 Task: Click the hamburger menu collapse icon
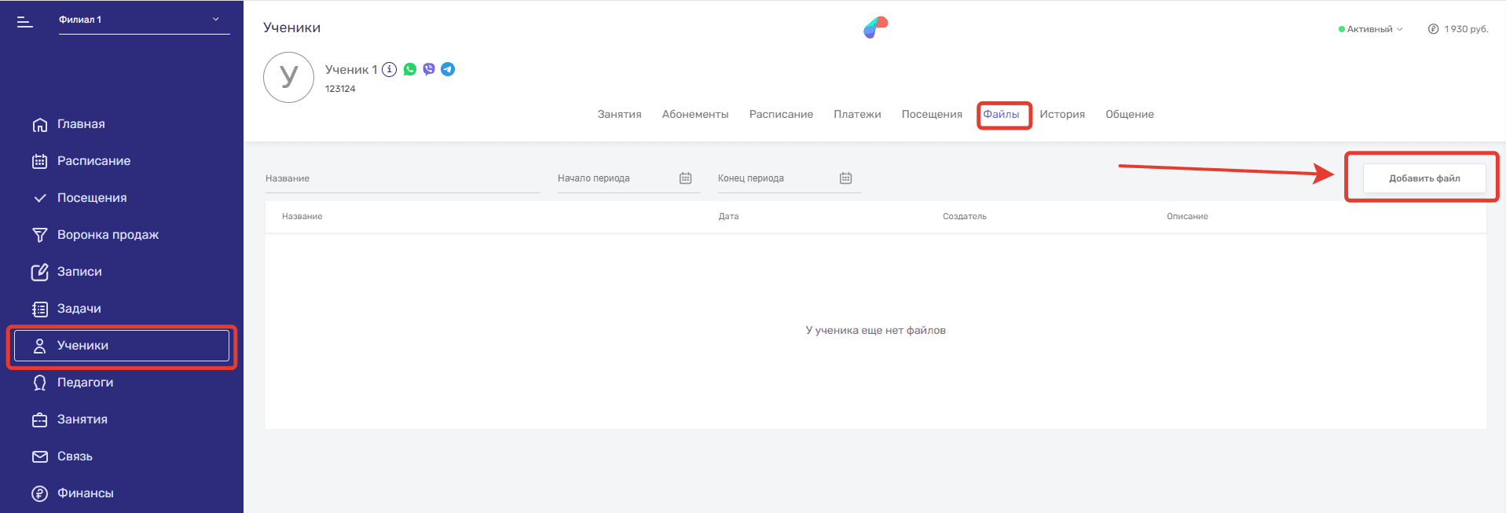(x=25, y=22)
